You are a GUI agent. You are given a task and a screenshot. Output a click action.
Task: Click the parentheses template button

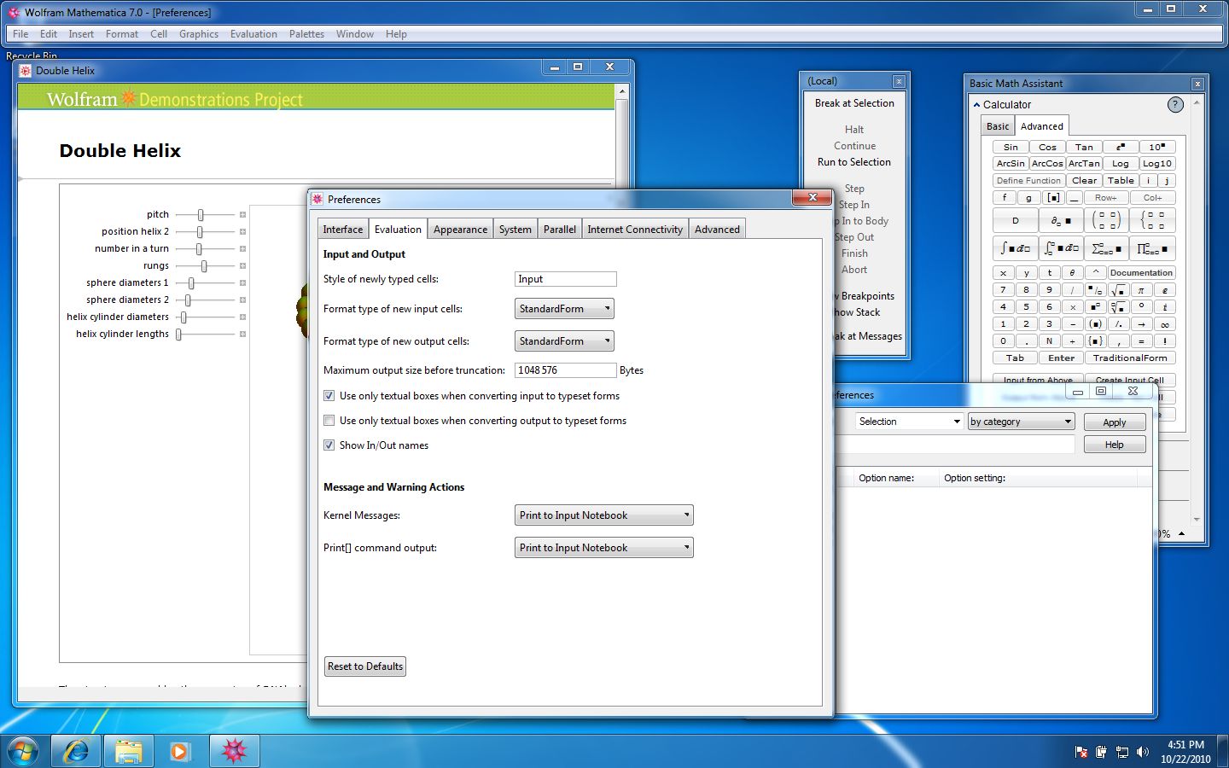point(1095,324)
